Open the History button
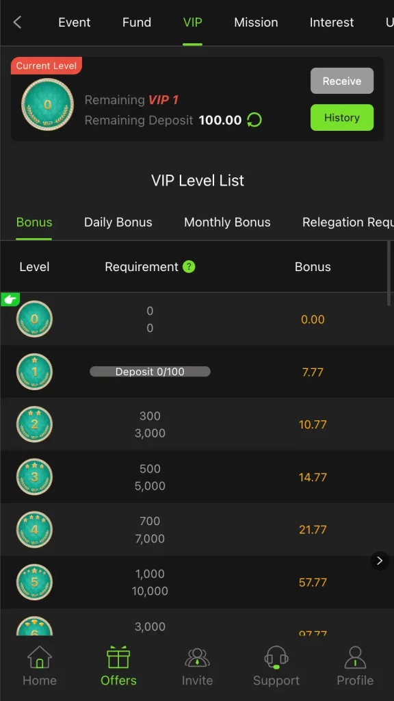Screen dimensions: 394x701 click(x=342, y=117)
